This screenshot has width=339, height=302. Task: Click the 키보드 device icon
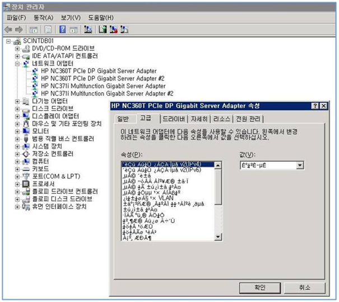coord(26,169)
